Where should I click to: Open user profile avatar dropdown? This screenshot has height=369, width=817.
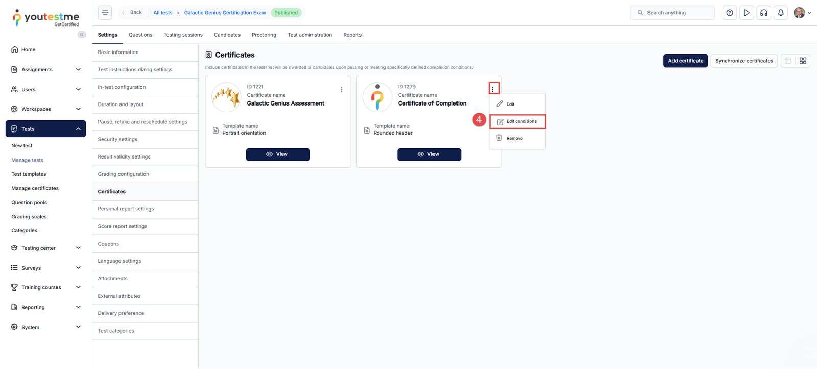pyautogui.click(x=802, y=13)
